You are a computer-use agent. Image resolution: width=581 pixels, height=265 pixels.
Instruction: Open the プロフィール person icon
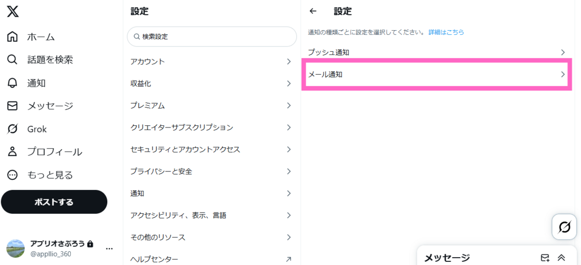[x=13, y=151]
